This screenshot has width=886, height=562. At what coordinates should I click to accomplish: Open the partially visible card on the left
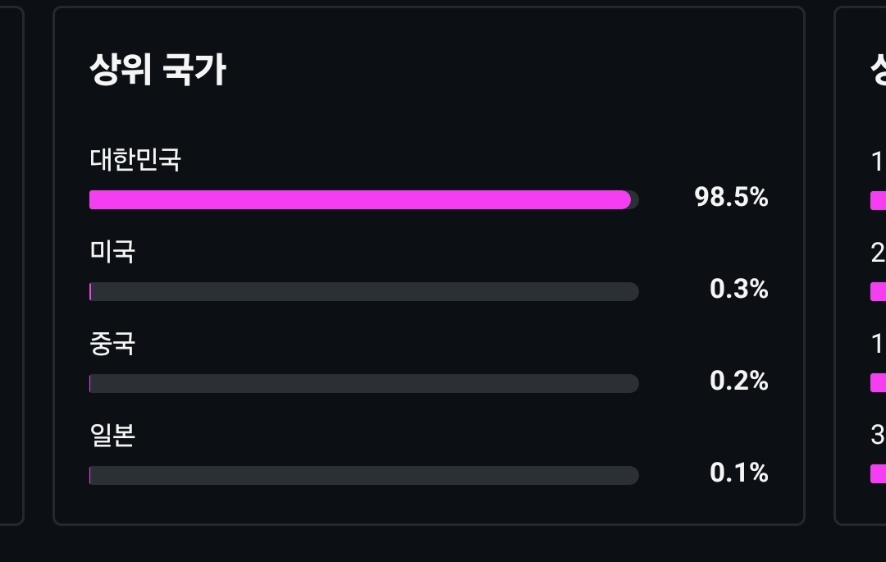(x=11, y=266)
